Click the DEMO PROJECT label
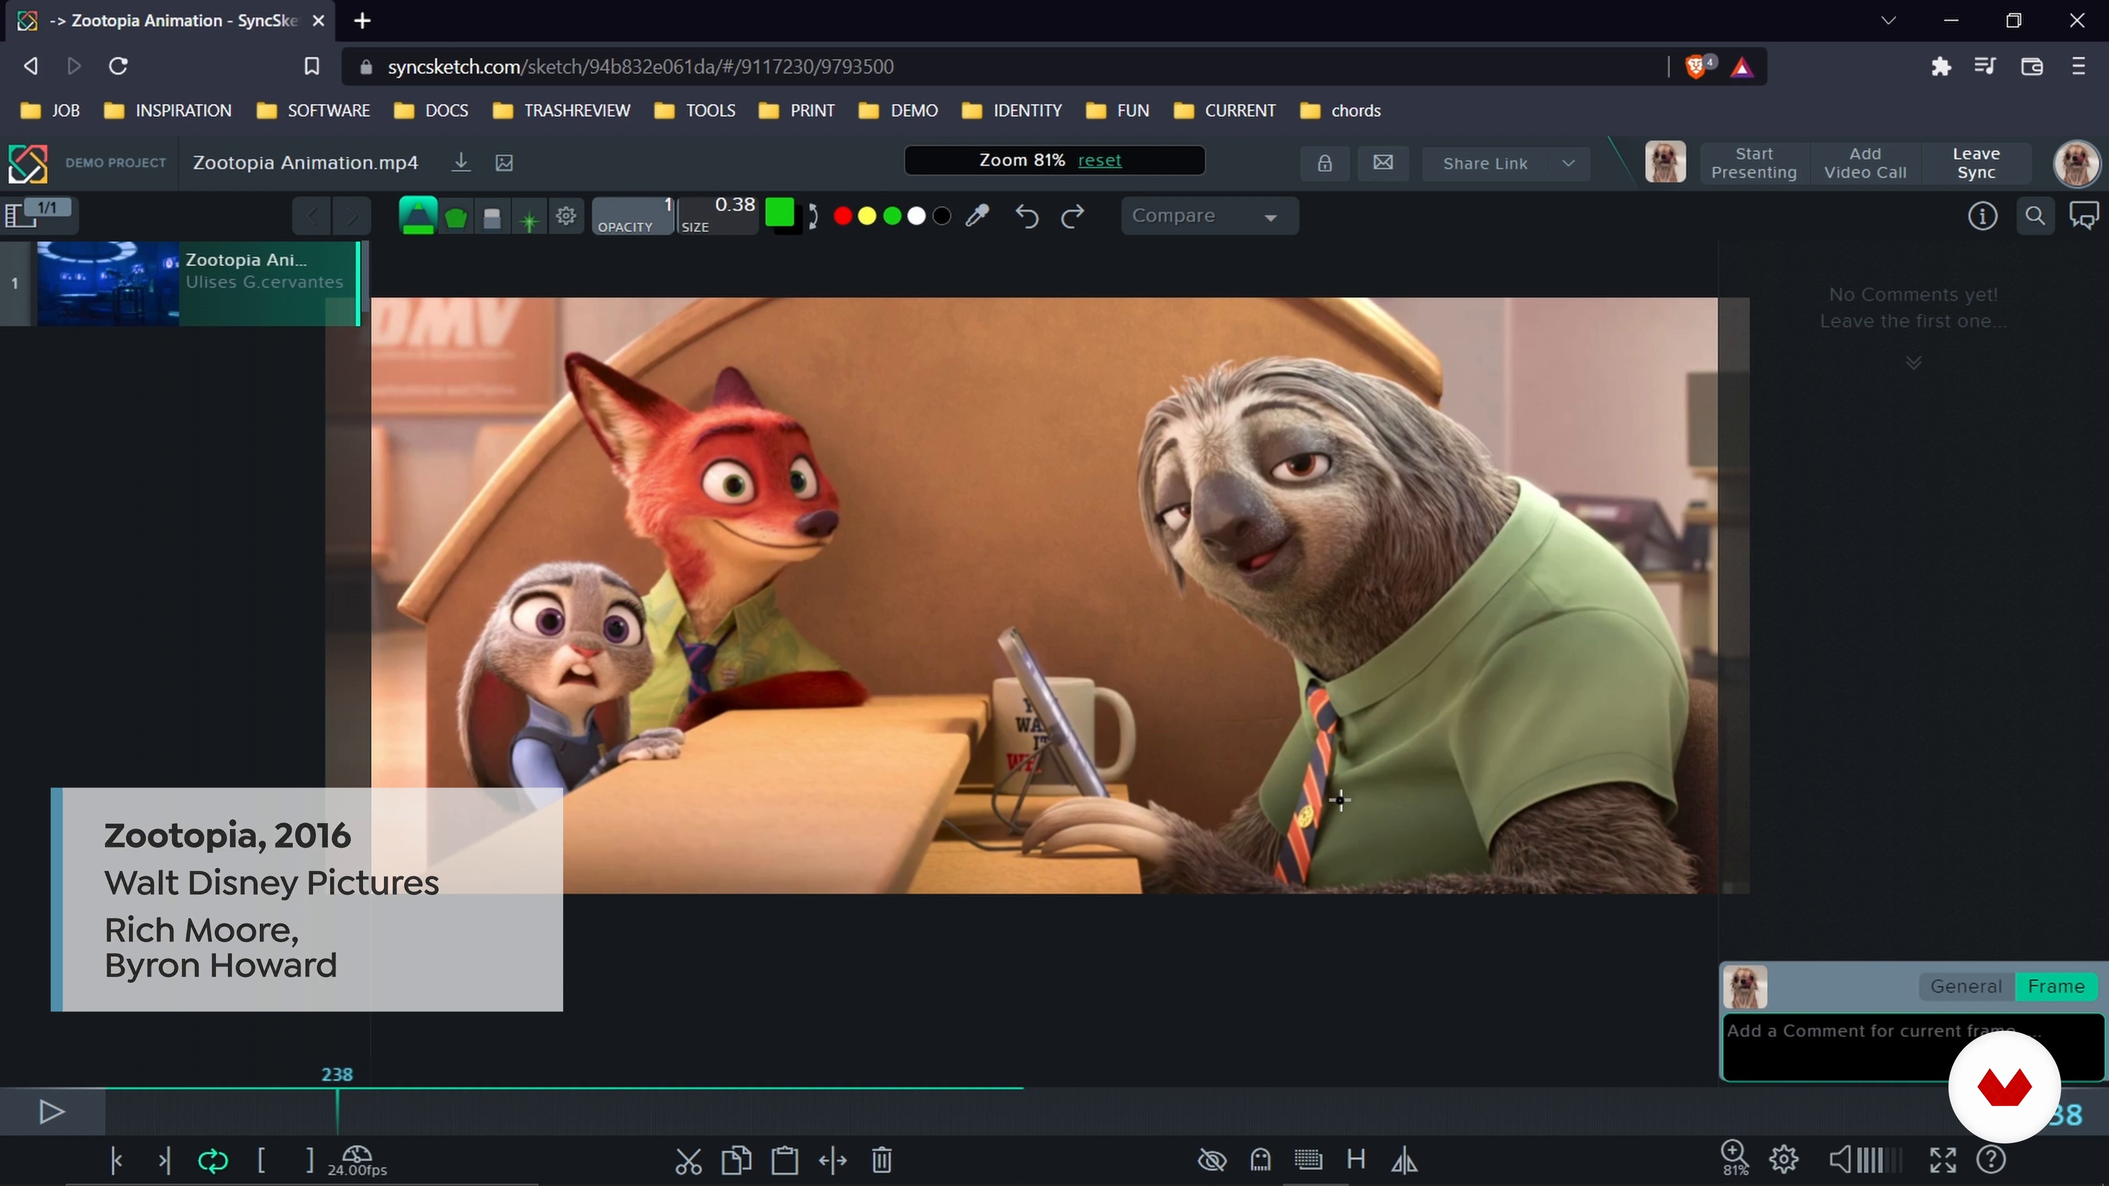The width and height of the screenshot is (2109, 1186). pyautogui.click(x=115, y=163)
